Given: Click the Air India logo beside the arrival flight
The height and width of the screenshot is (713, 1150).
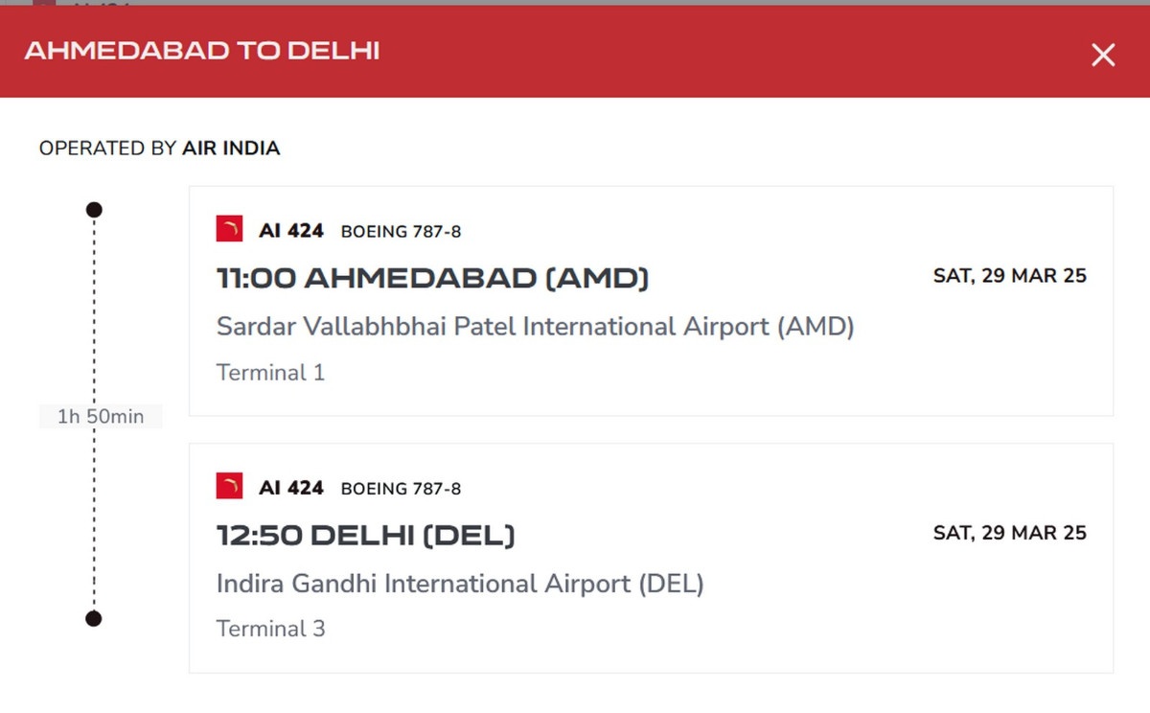Looking at the screenshot, I should click(x=229, y=487).
